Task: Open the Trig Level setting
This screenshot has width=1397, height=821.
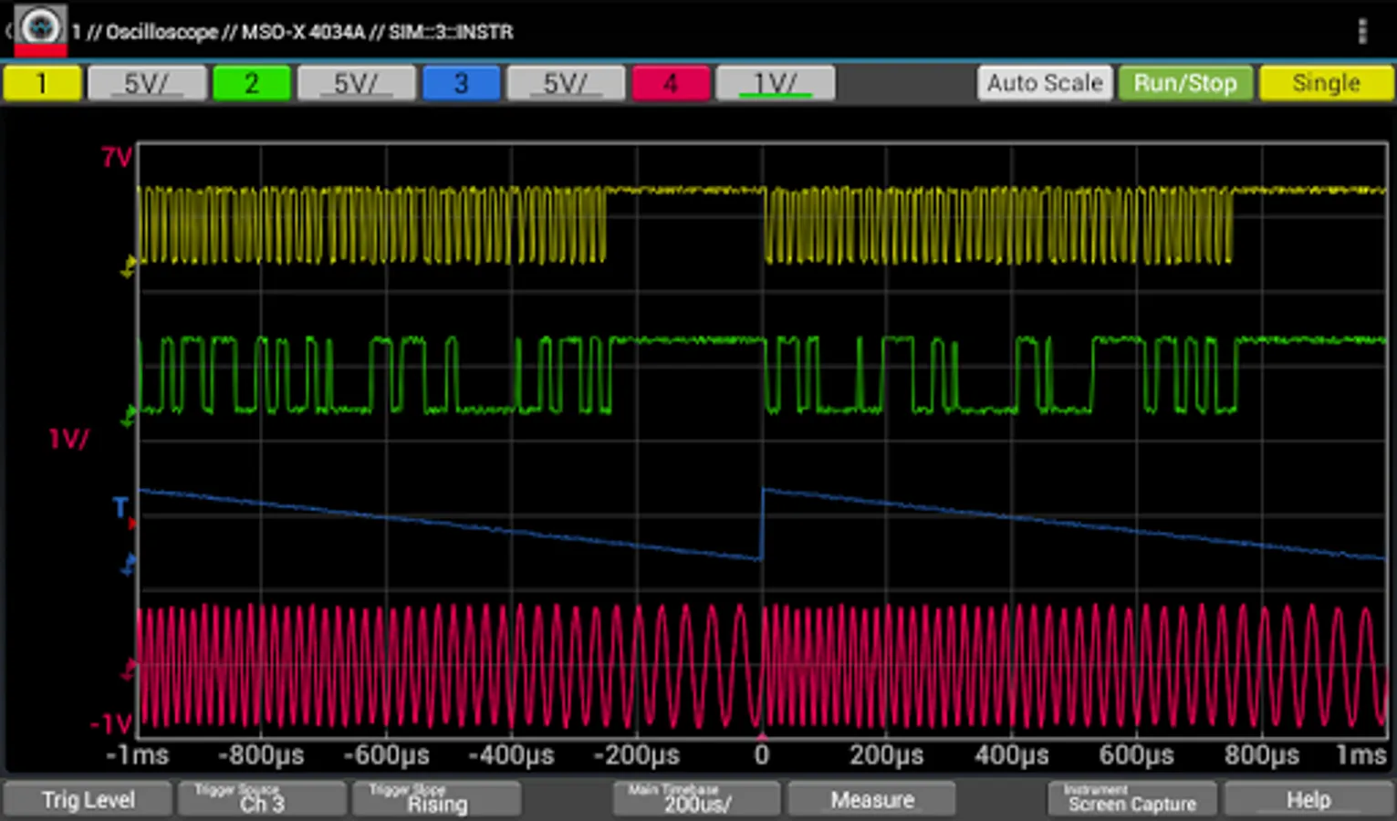Action: tap(88, 800)
